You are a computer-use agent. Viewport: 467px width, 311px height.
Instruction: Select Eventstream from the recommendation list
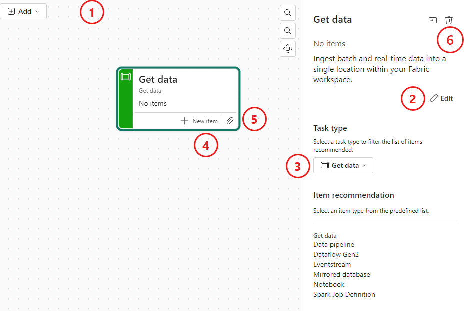click(x=332, y=264)
